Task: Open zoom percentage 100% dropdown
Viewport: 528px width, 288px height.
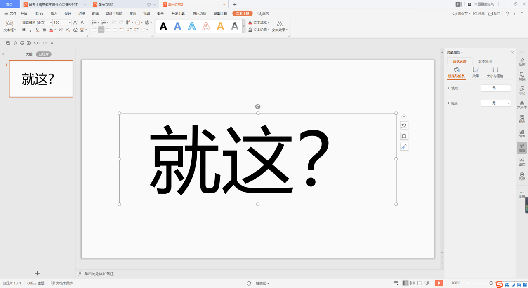Action: point(457,283)
